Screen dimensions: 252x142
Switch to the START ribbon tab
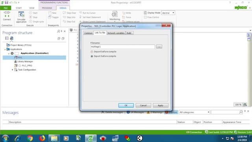click(19, 8)
